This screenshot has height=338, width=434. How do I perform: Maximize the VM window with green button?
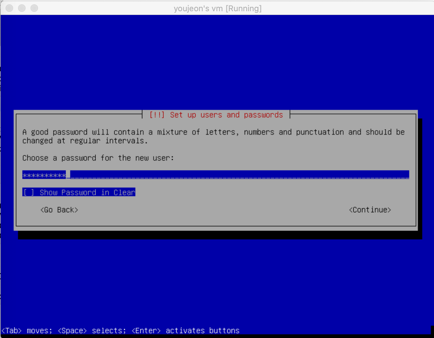[x=34, y=8]
